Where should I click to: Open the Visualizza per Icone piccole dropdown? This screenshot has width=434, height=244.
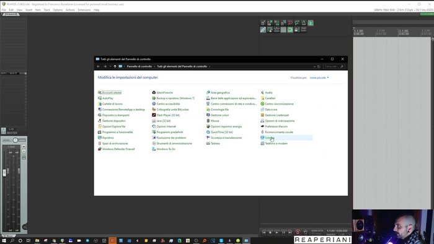(x=319, y=77)
